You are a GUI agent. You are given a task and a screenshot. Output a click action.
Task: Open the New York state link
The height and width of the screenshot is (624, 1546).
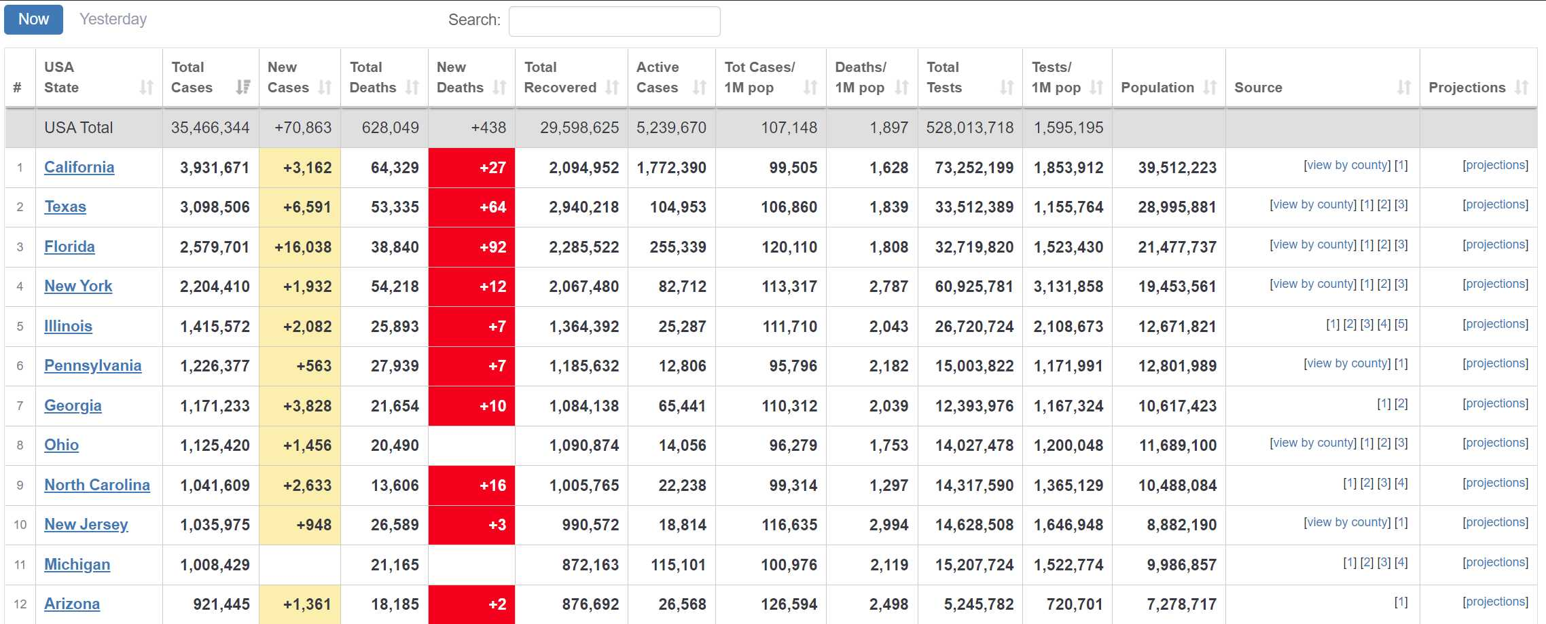(x=78, y=286)
